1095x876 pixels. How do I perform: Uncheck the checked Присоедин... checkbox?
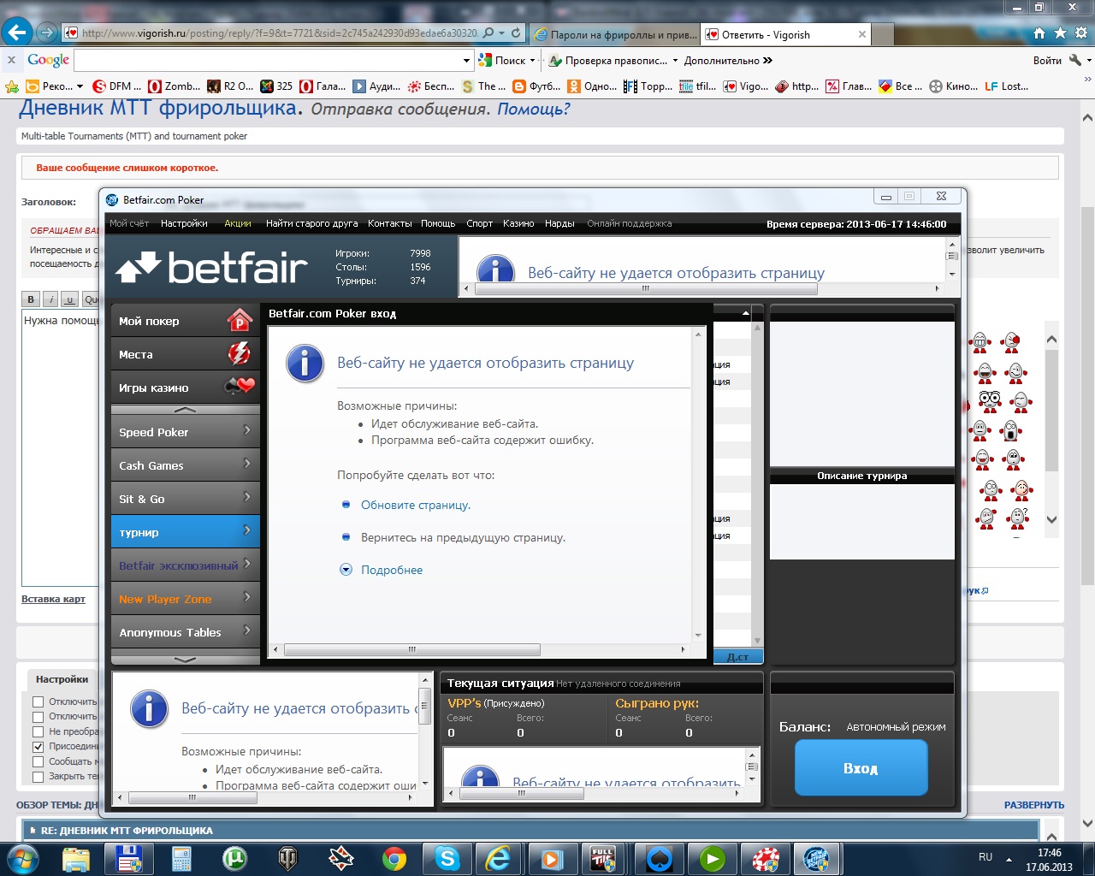click(38, 746)
